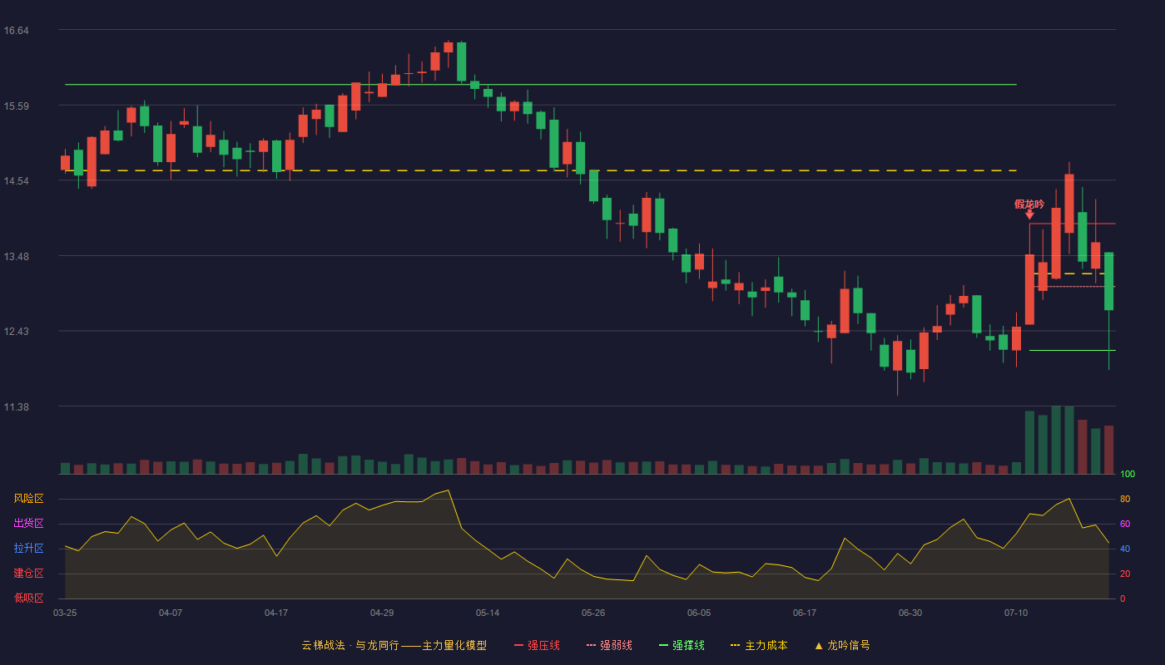Click the 14.54 price axis label
1165x665 pixels.
[17, 181]
